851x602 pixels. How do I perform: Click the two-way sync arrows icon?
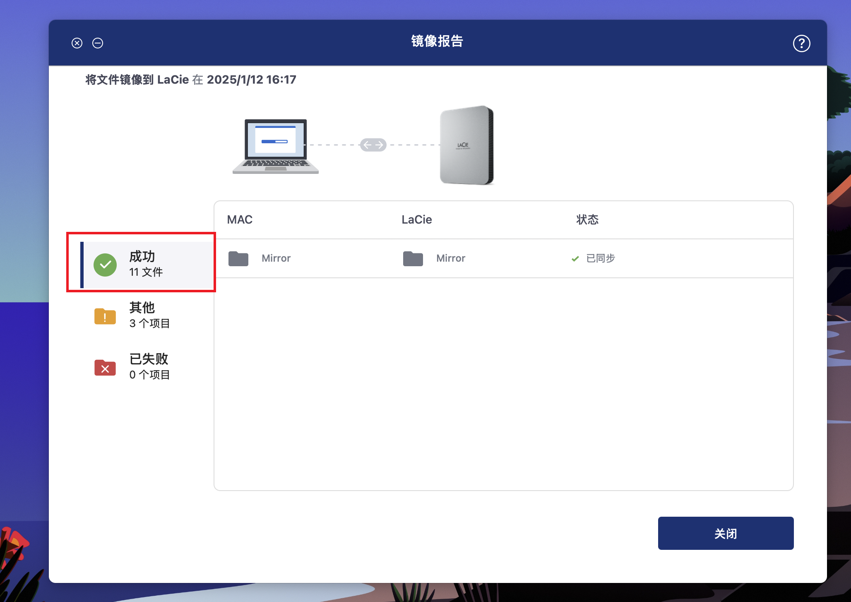point(373,145)
